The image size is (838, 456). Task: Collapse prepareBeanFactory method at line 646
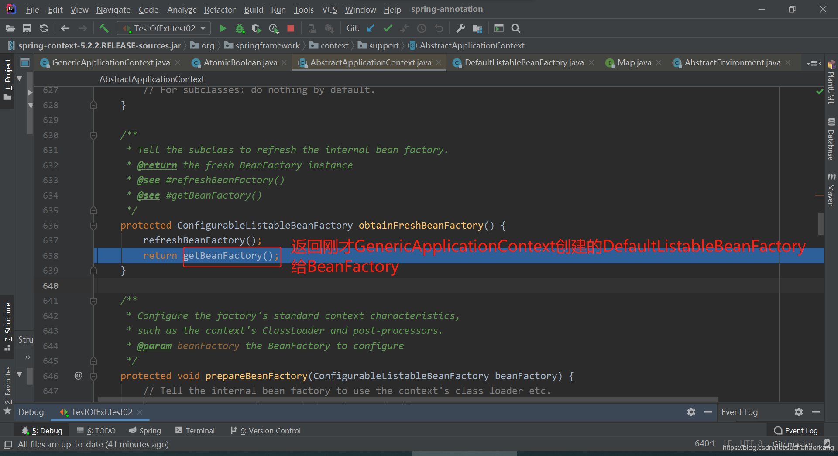click(x=93, y=376)
